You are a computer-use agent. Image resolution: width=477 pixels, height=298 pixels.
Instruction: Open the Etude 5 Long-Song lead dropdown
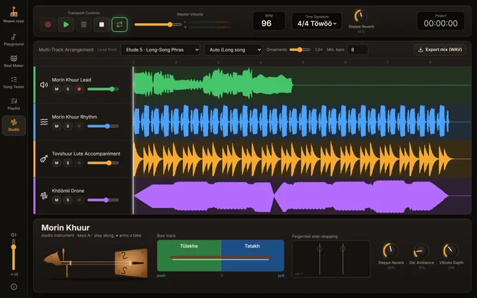click(160, 50)
